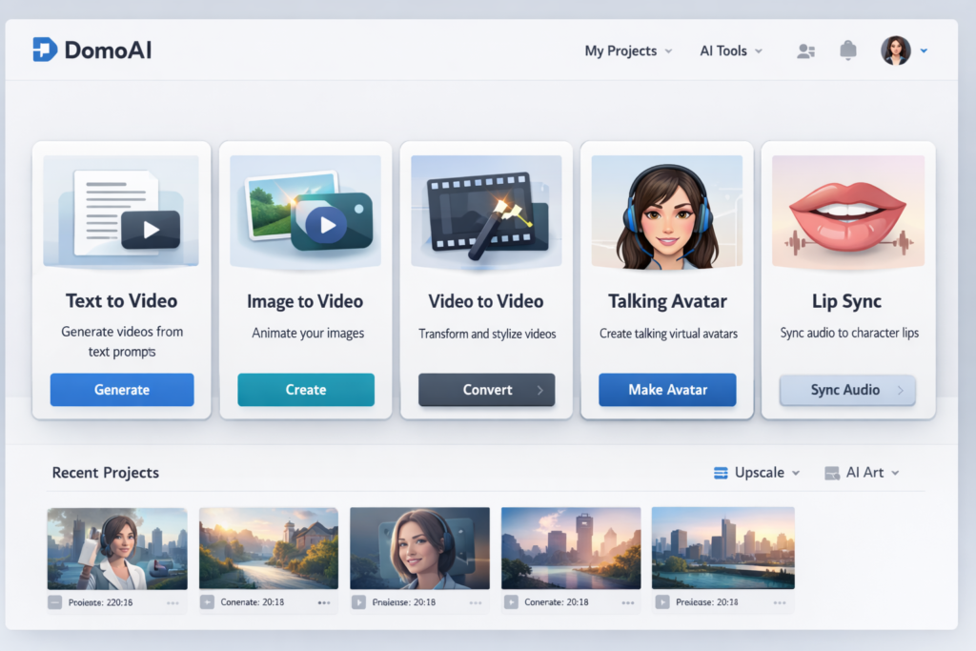The image size is (976, 651).
Task: Click the play icon beside 'Preiease: 20:18'
Action: click(662, 602)
